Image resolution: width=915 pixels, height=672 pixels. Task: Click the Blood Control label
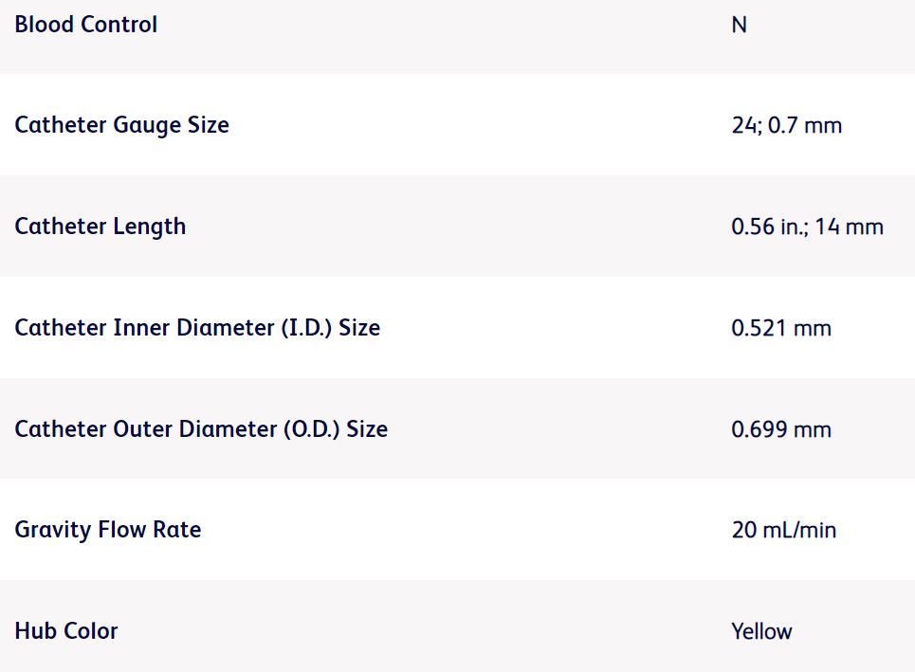point(86,25)
